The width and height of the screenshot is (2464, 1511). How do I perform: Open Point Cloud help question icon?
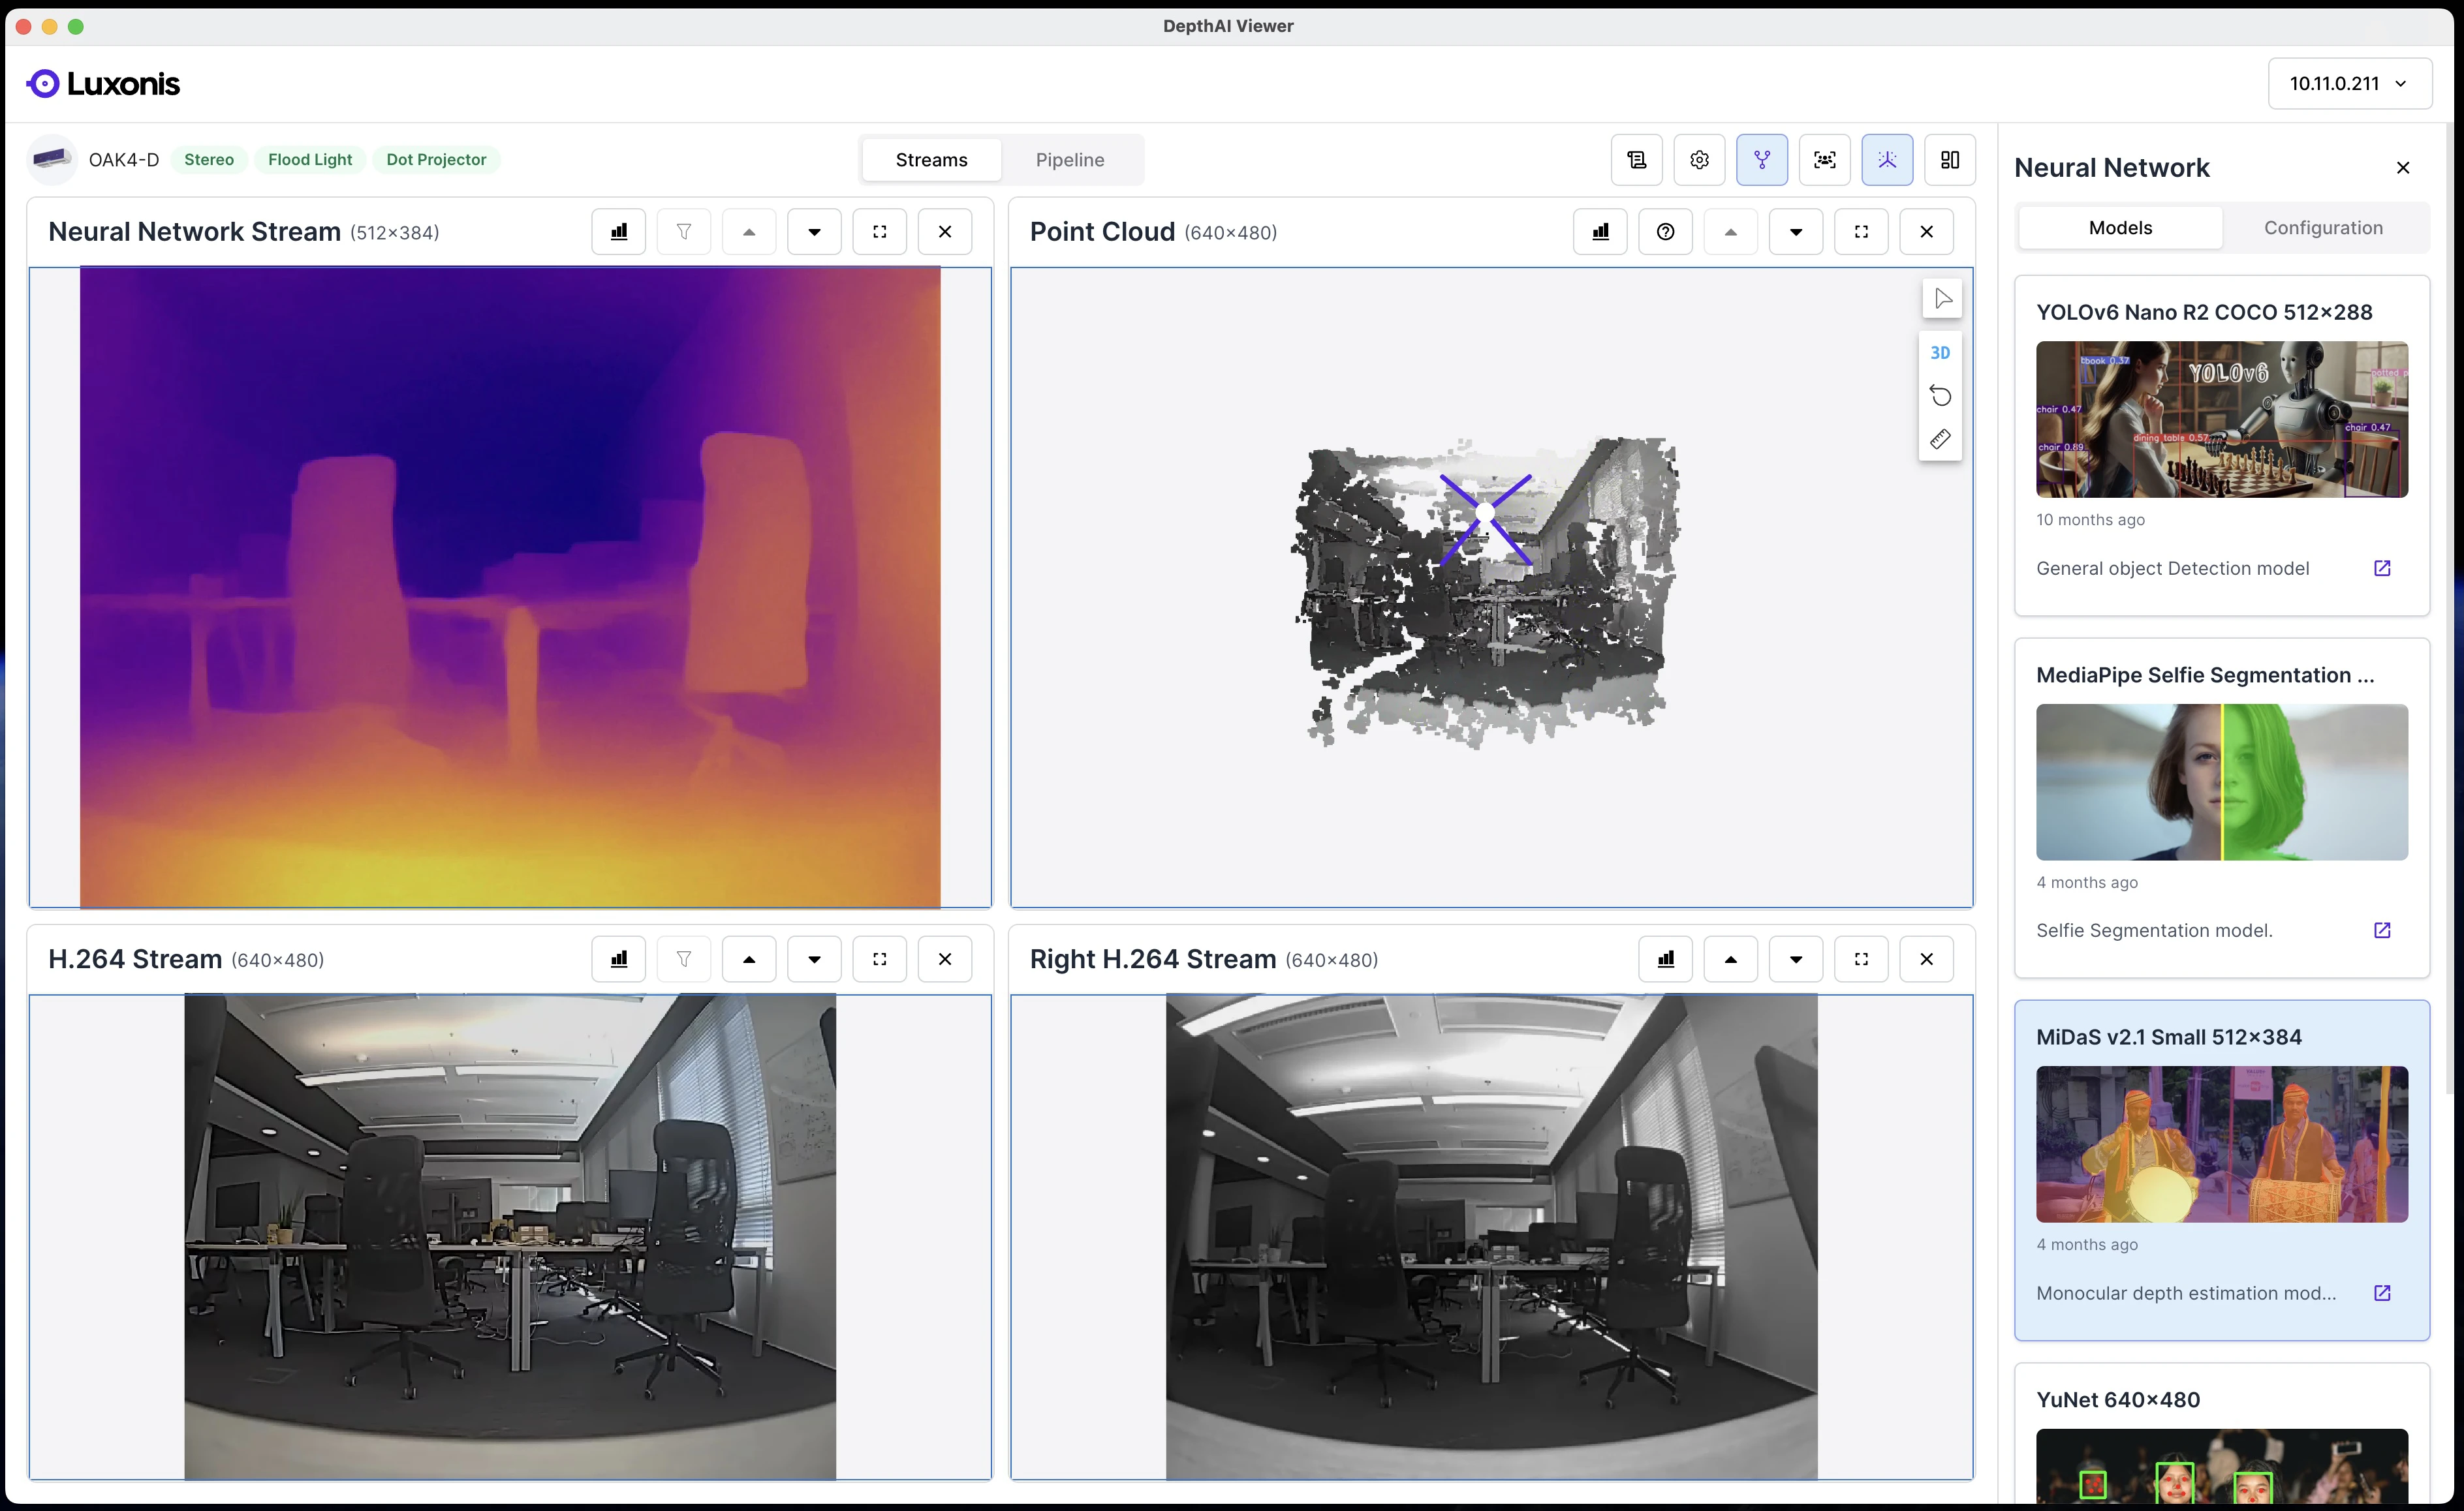pos(1665,232)
